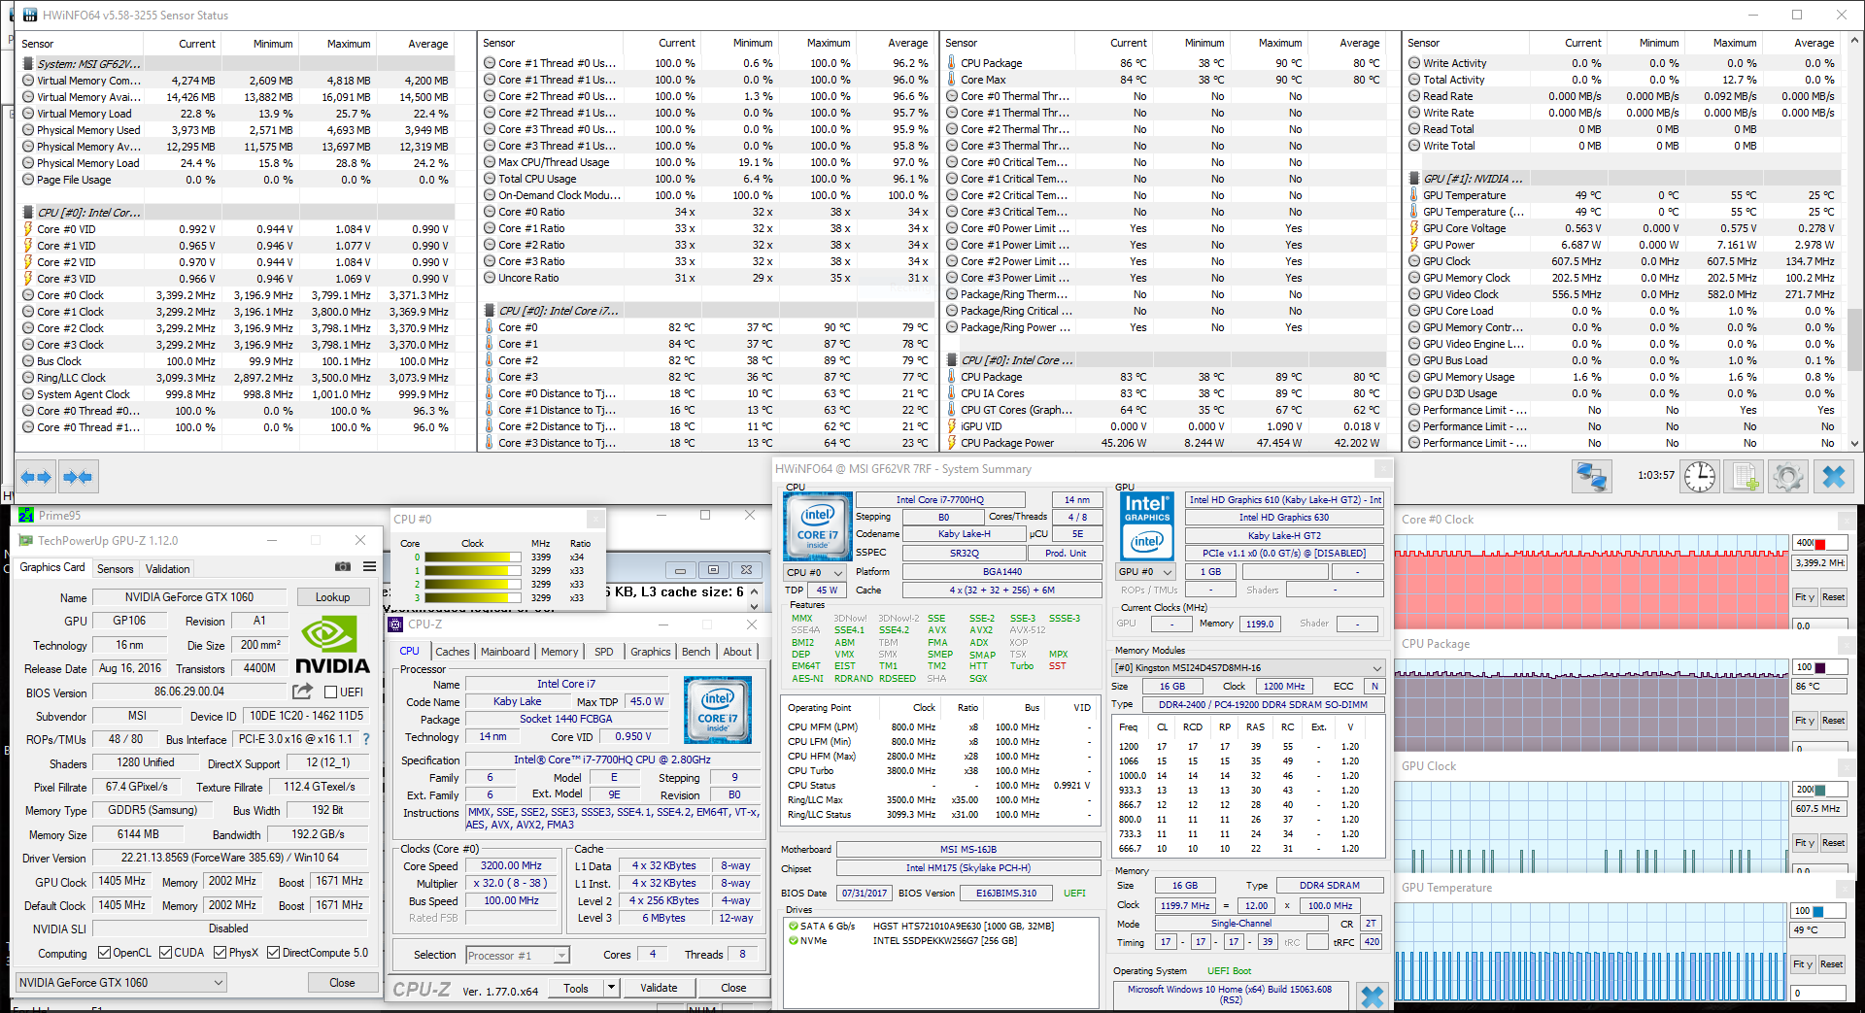The width and height of the screenshot is (1865, 1013).
Task: Click the clock icon next to elapsed time
Action: (1699, 477)
